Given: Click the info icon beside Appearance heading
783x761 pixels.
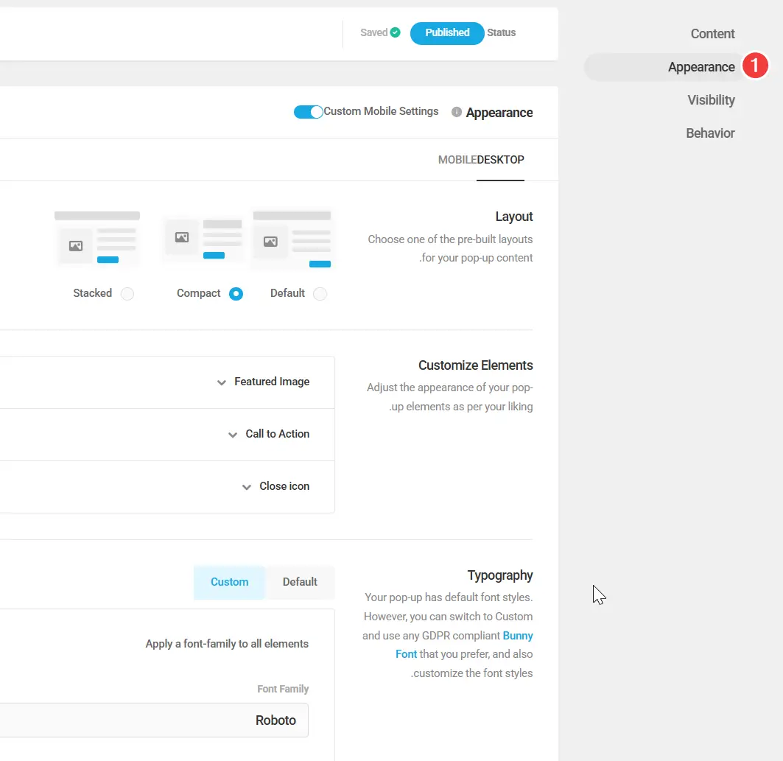Looking at the screenshot, I should point(457,113).
